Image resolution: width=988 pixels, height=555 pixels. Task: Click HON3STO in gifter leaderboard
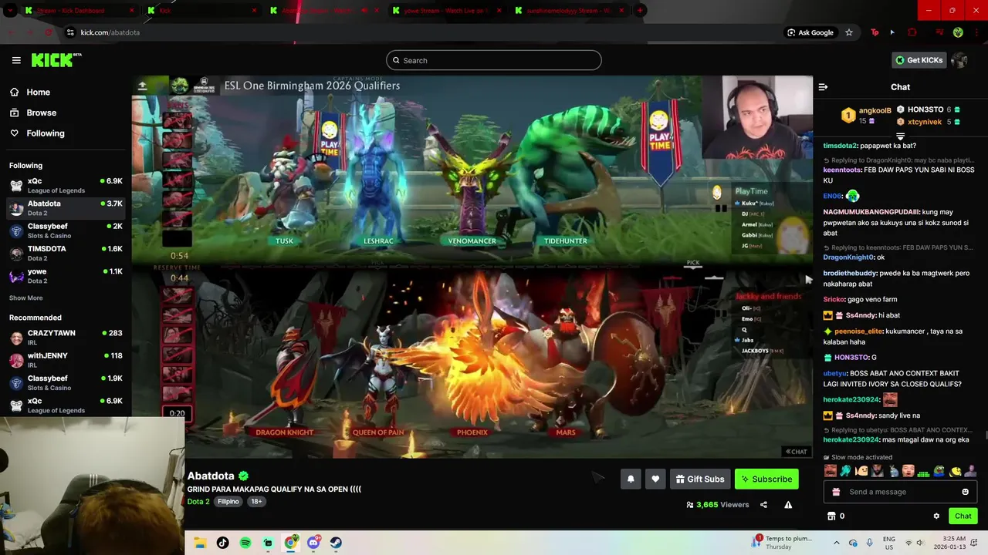(925, 109)
